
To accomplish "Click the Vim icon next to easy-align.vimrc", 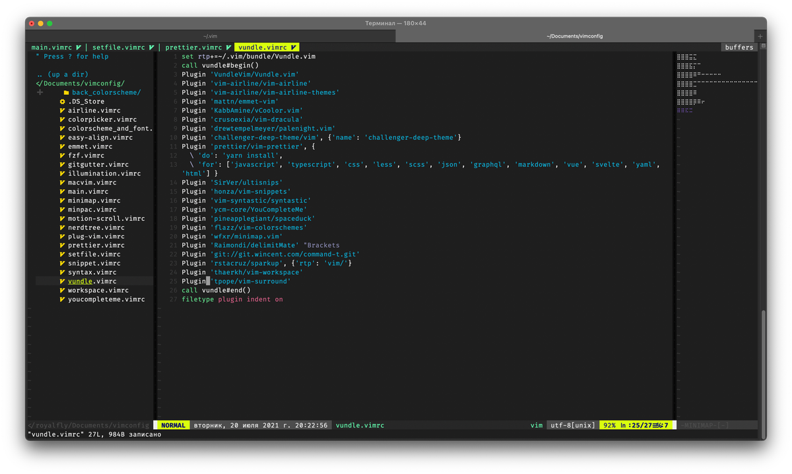I will click(x=63, y=138).
